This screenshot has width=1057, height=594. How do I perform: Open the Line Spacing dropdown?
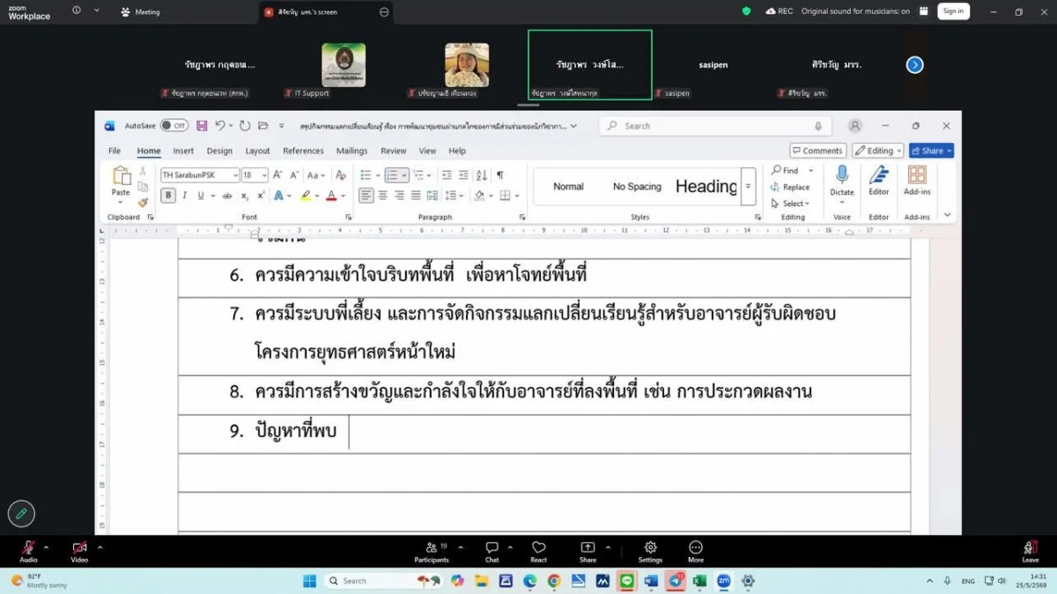pos(454,196)
